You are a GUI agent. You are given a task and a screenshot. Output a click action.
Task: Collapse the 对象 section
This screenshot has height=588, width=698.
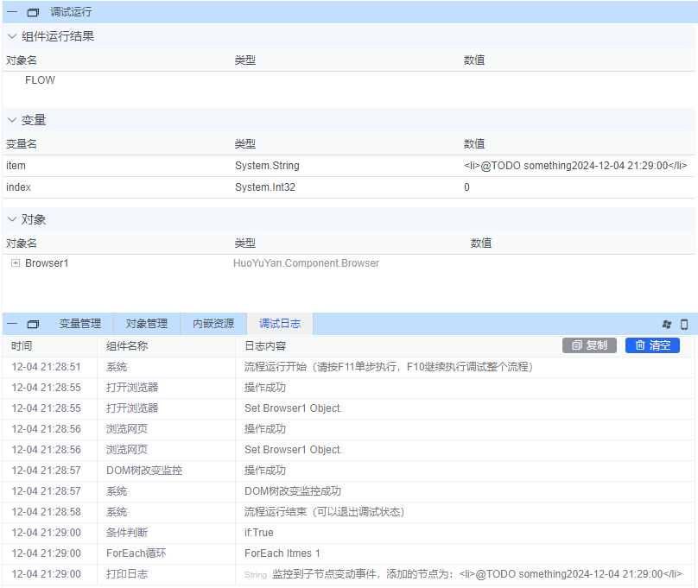tap(10, 219)
